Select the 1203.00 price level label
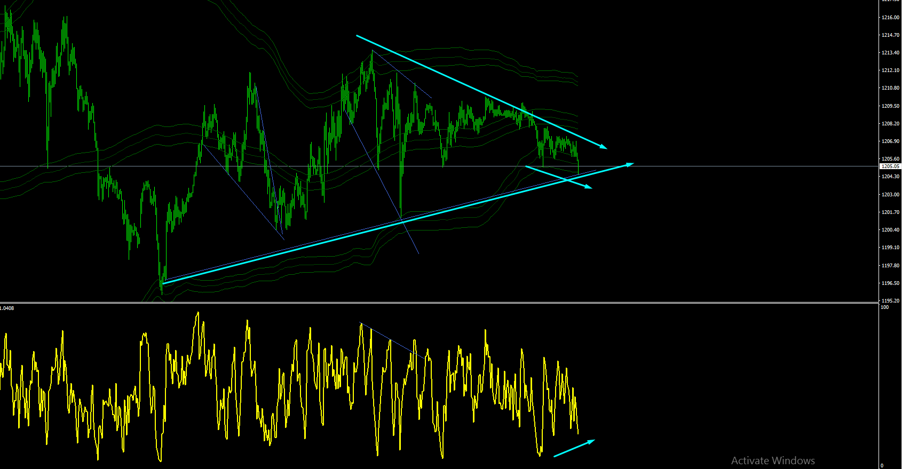The height and width of the screenshot is (469, 902). pyautogui.click(x=890, y=195)
